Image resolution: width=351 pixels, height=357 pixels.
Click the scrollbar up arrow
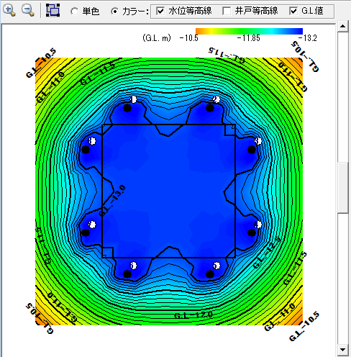tap(342, 26)
